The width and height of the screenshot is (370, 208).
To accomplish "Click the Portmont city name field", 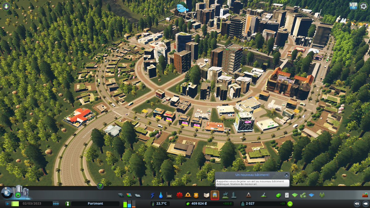I will point(95,204).
